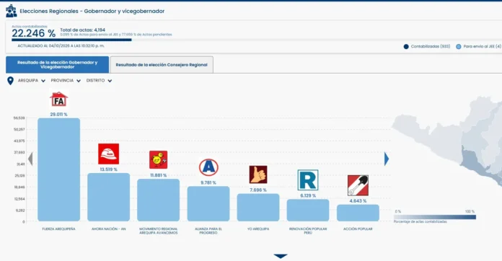Screen dimensions: 502x261
Task: Click the 22.246 % counted figure
Action: tap(34, 33)
